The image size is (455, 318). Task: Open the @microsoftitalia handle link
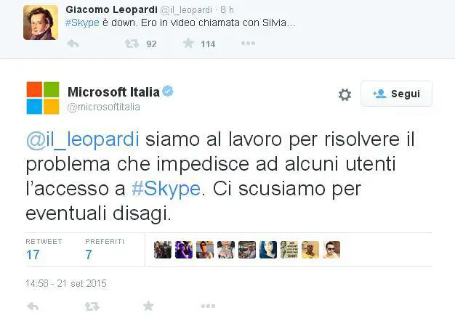click(104, 107)
